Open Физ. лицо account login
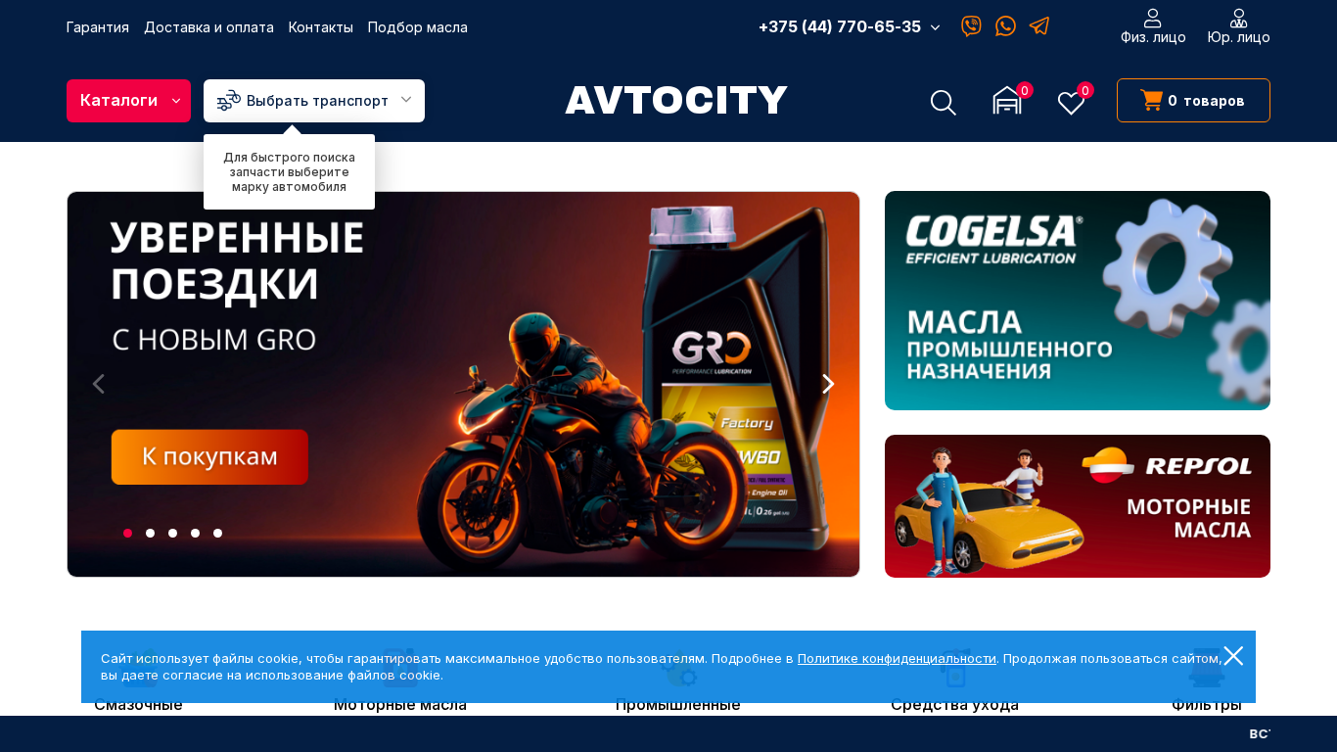 point(1153,27)
